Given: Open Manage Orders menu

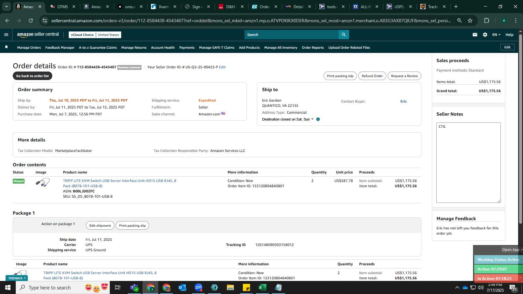Looking at the screenshot, I should pos(29,47).
